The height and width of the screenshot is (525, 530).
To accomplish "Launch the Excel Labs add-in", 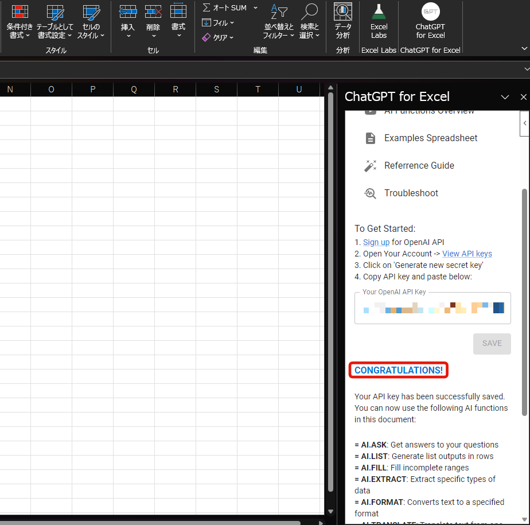I will click(379, 22).
